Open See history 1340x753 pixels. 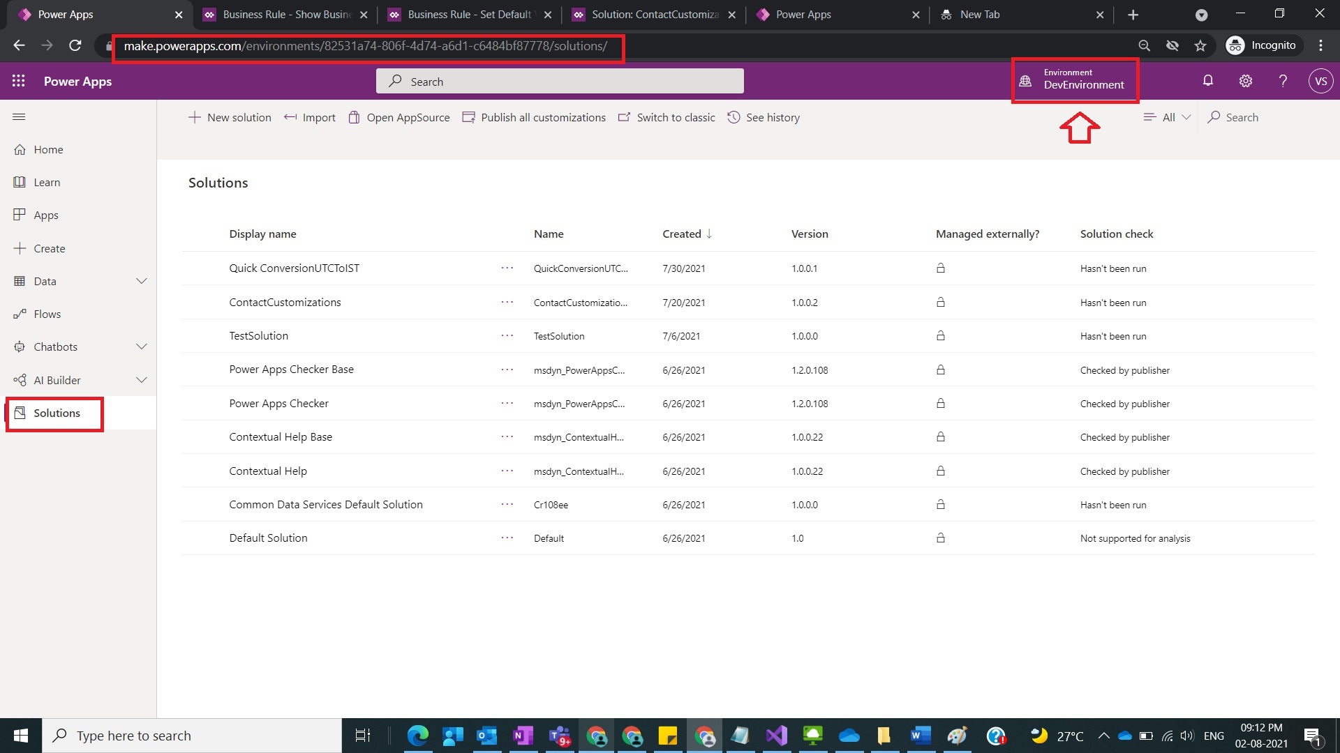coord(764,117)
